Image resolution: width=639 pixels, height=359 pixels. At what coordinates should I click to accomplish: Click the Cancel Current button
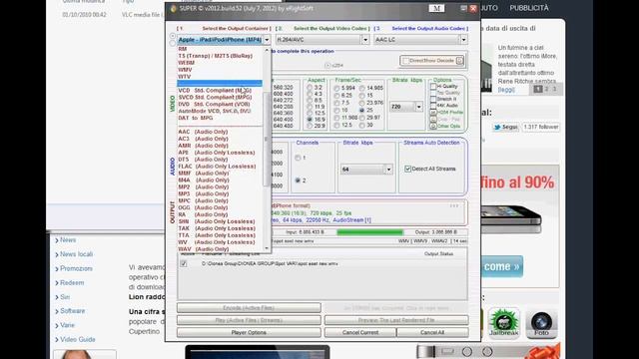click(360, 332)
